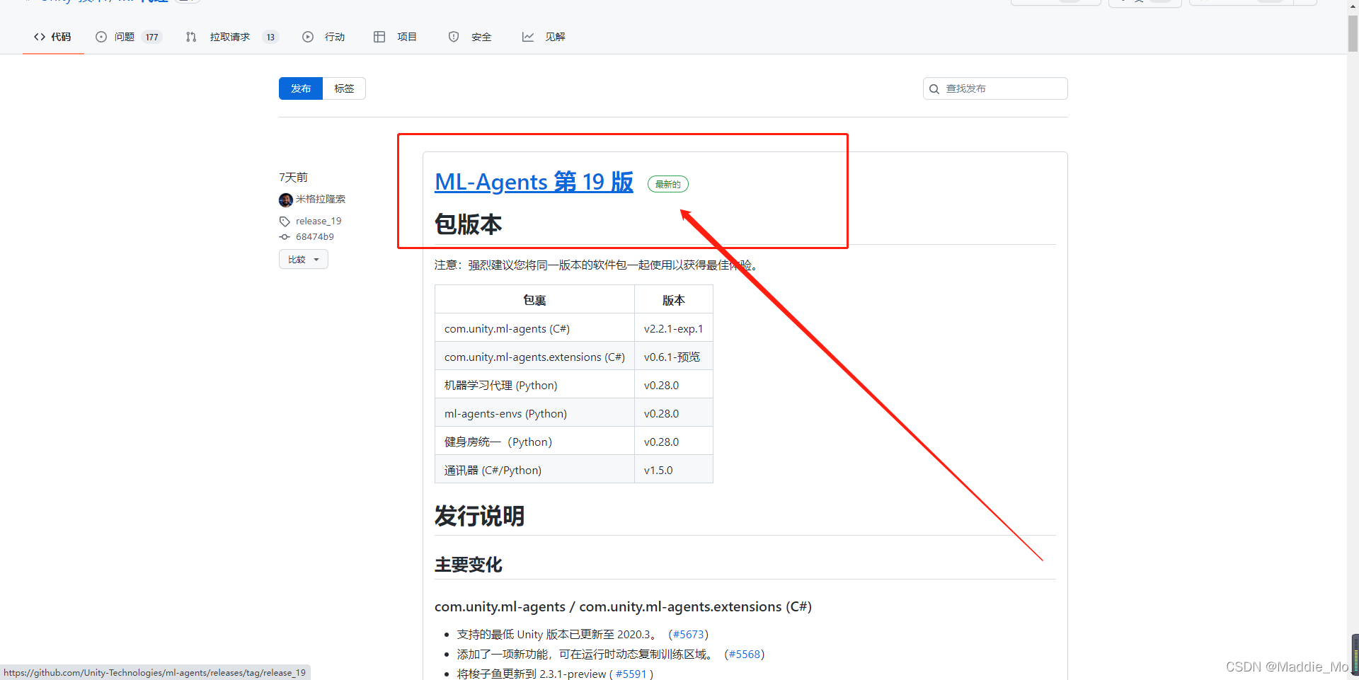
Task: Open the author 米格拉隆索 profile link
Action: click(x=321, y=199)
